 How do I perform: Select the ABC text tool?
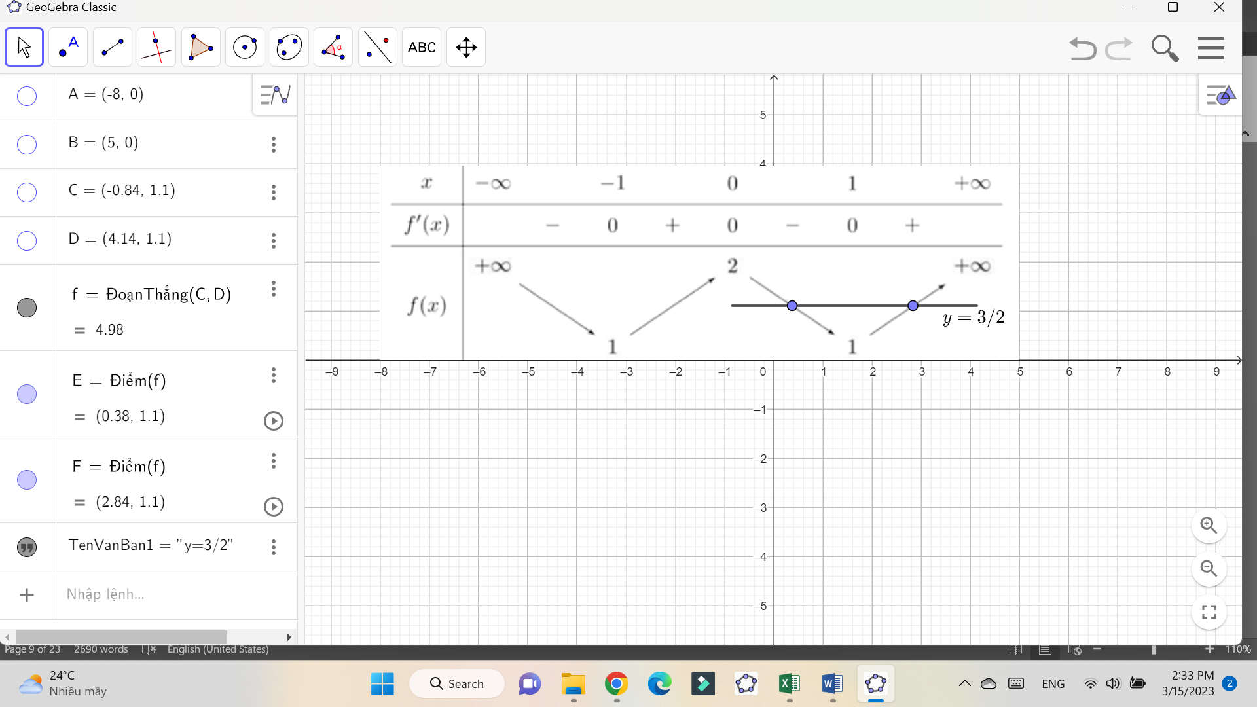coord(422,47)
